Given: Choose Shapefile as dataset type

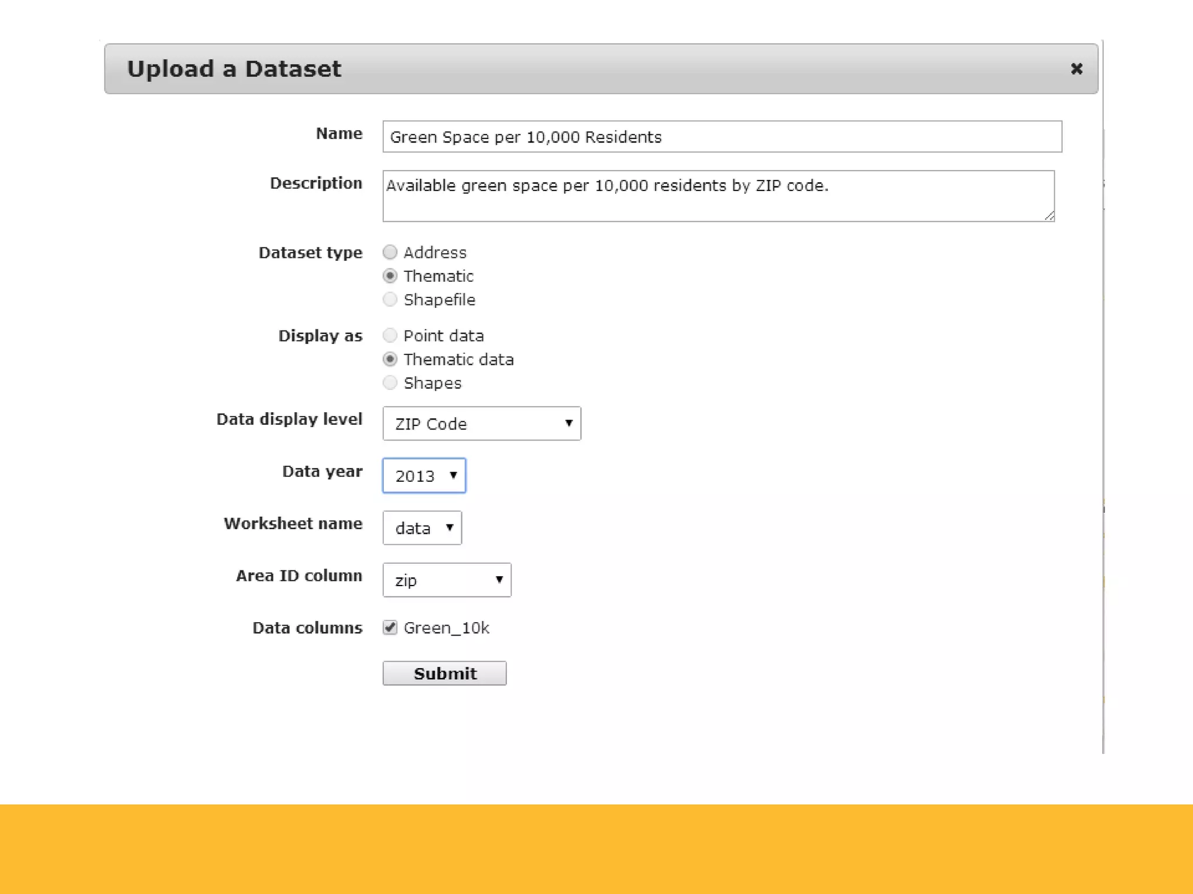Looking at the screenshot, I should (x=390, y=300).
